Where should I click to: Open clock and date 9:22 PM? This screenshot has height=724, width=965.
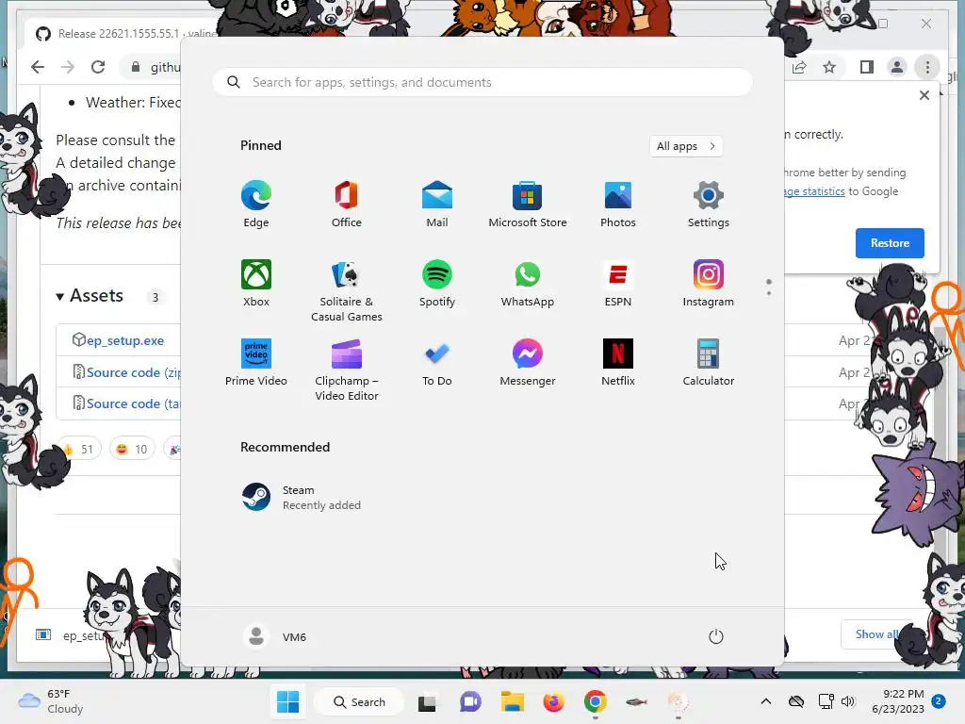[898, 701]
